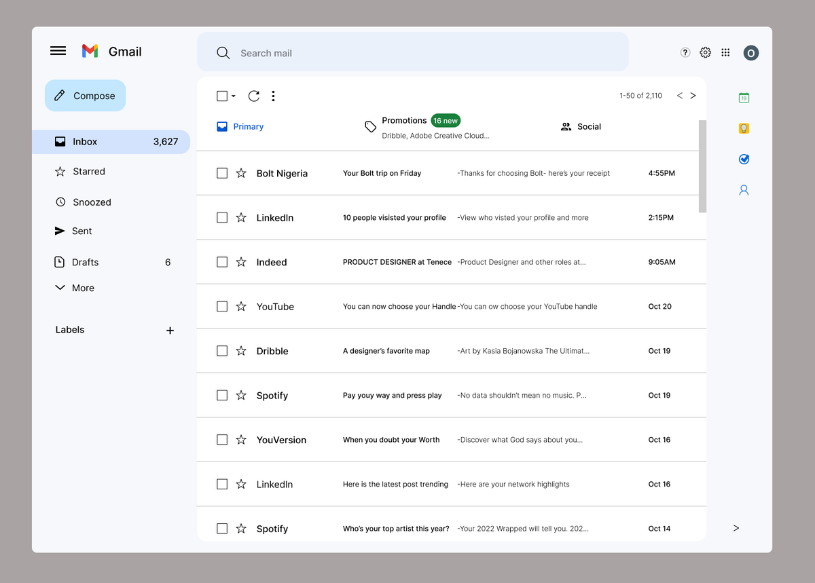Screen dimensions: 815x583
Task: Select the Dribble email checkbox
Action: (222, 351)
